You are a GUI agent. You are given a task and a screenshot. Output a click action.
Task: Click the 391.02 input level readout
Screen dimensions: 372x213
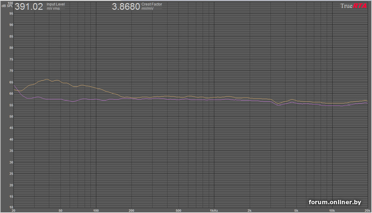tap(29, 7)
